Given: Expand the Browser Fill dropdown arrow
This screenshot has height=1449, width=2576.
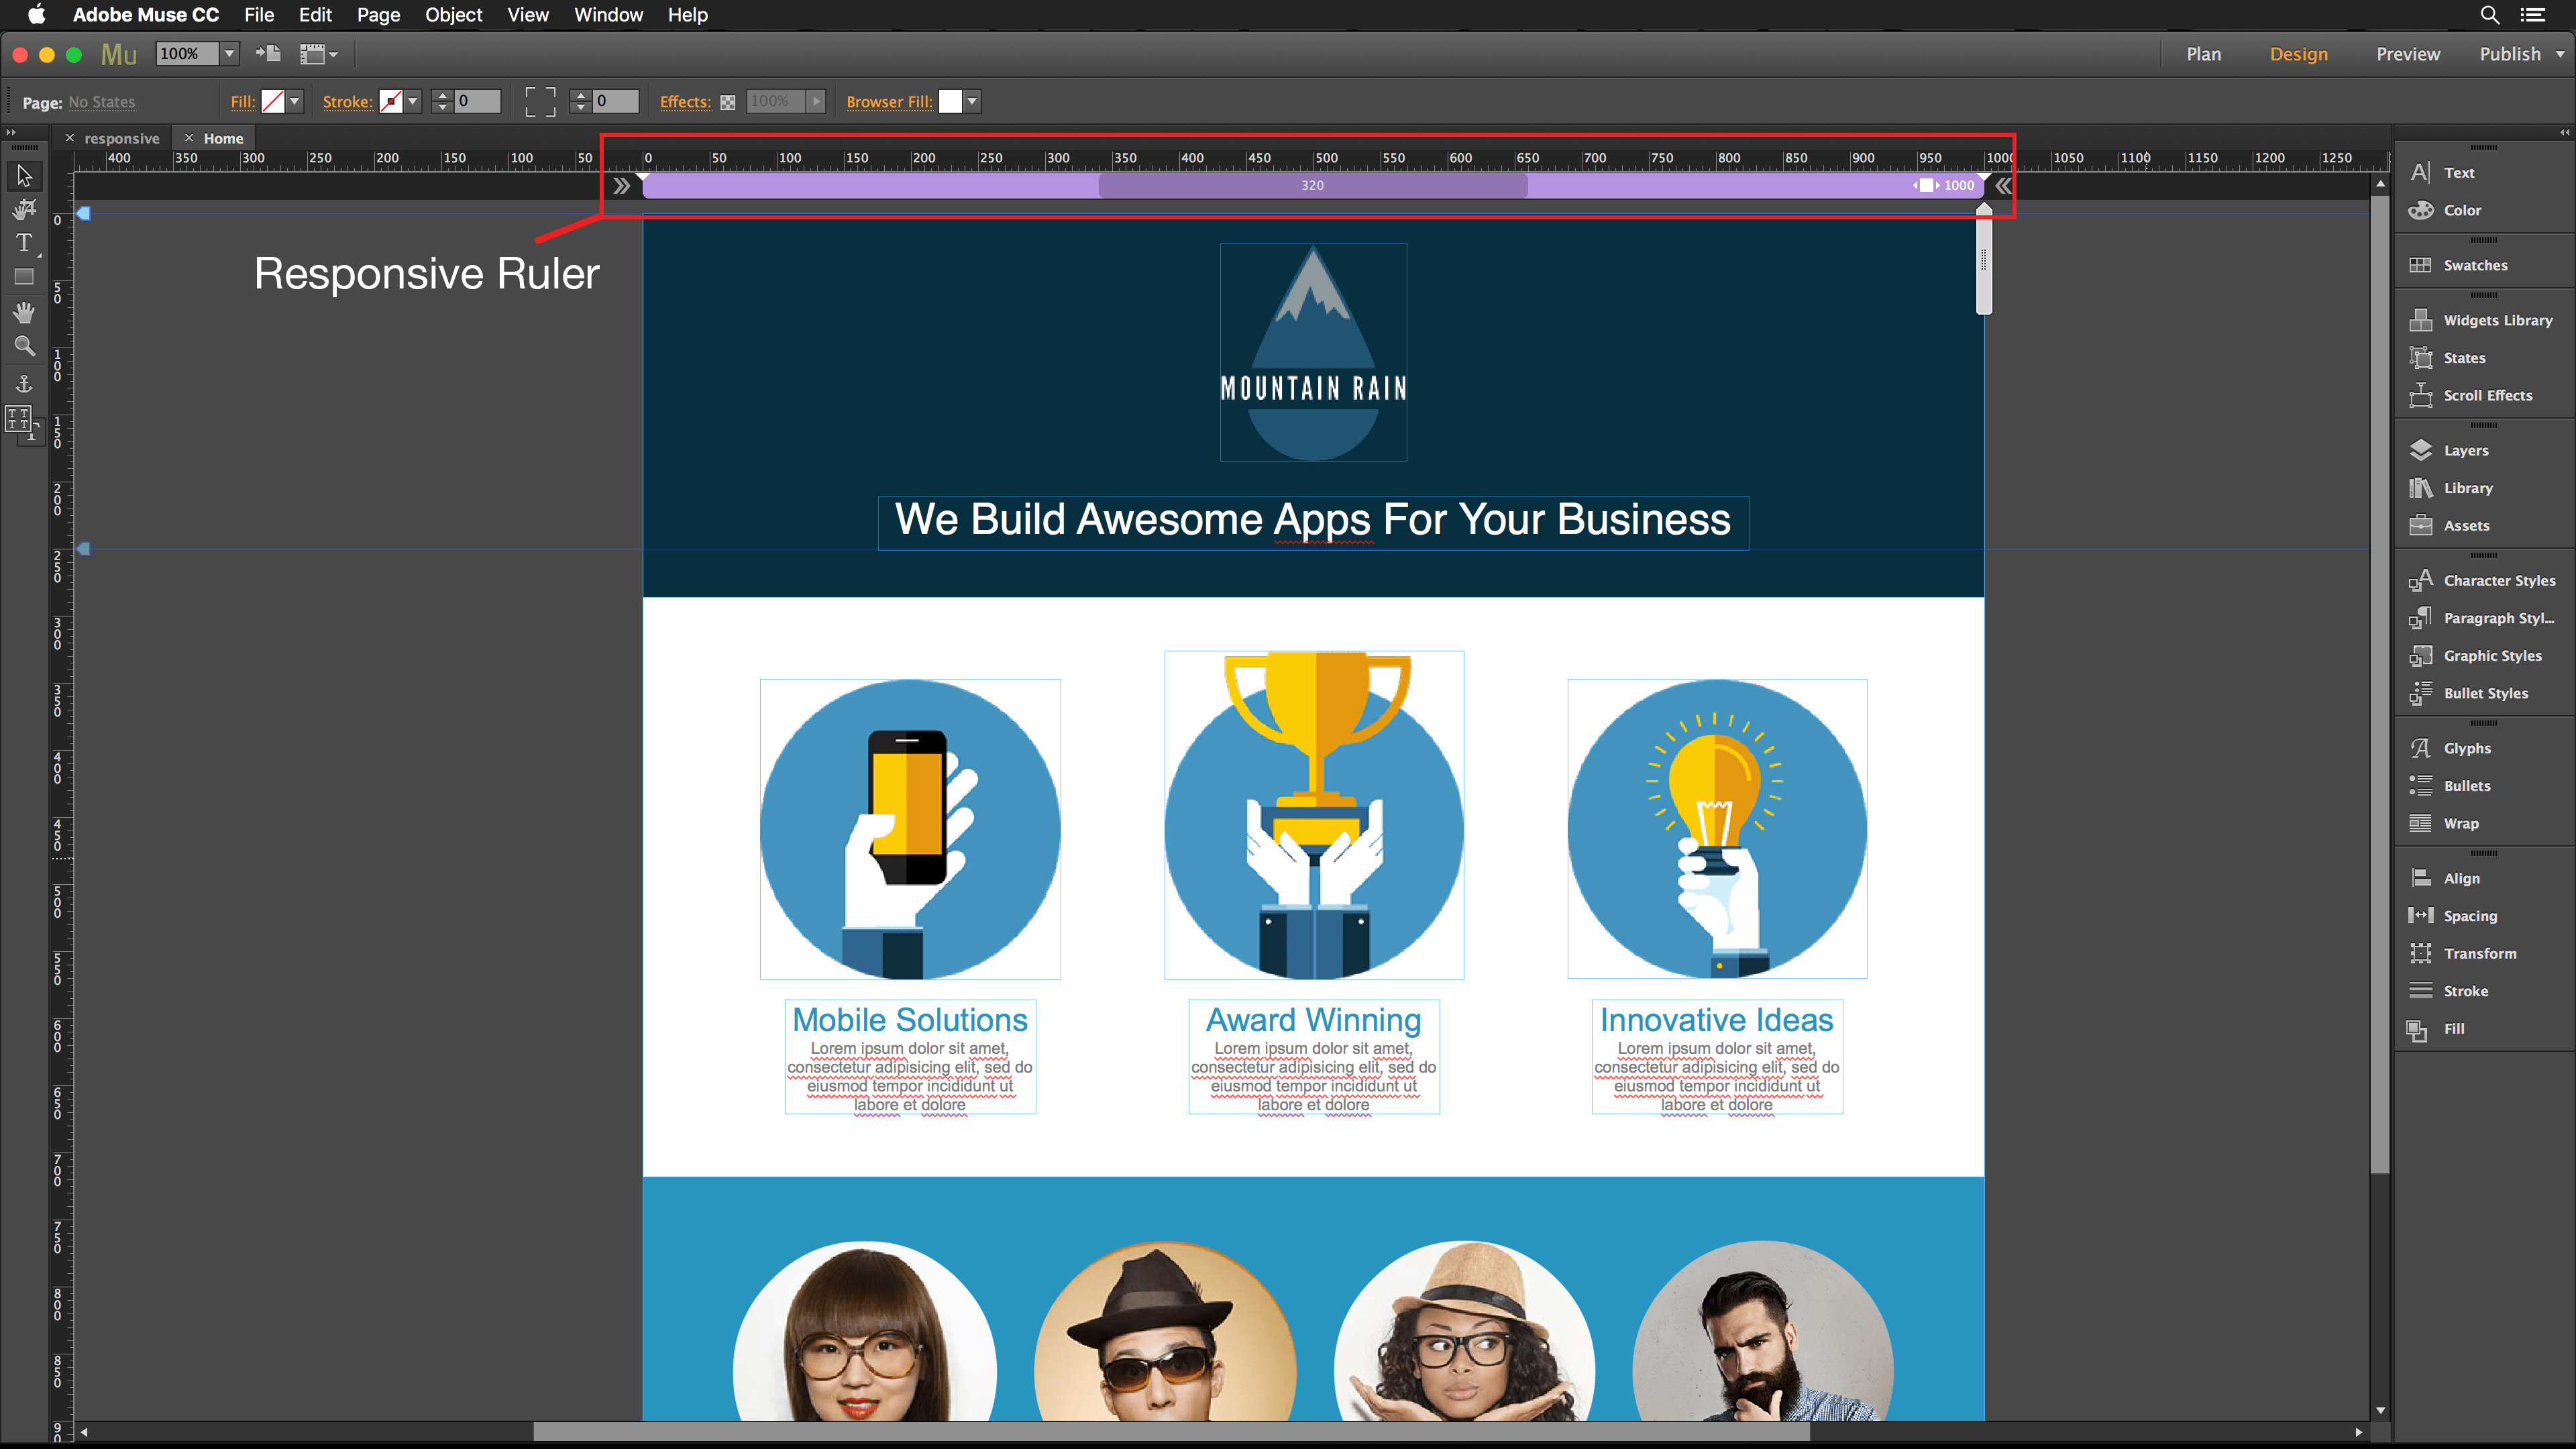Looking at the screenshot, I should click(x=972, y=101).
